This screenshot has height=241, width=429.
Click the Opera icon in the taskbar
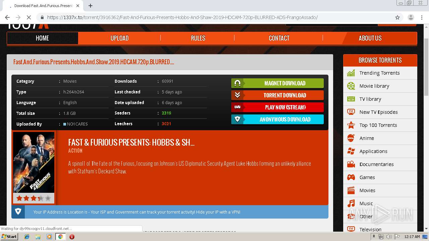click(72, 237)
